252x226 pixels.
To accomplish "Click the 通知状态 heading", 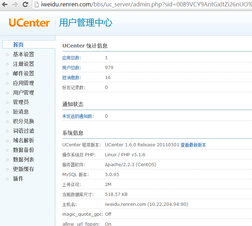I will [73, 104].
